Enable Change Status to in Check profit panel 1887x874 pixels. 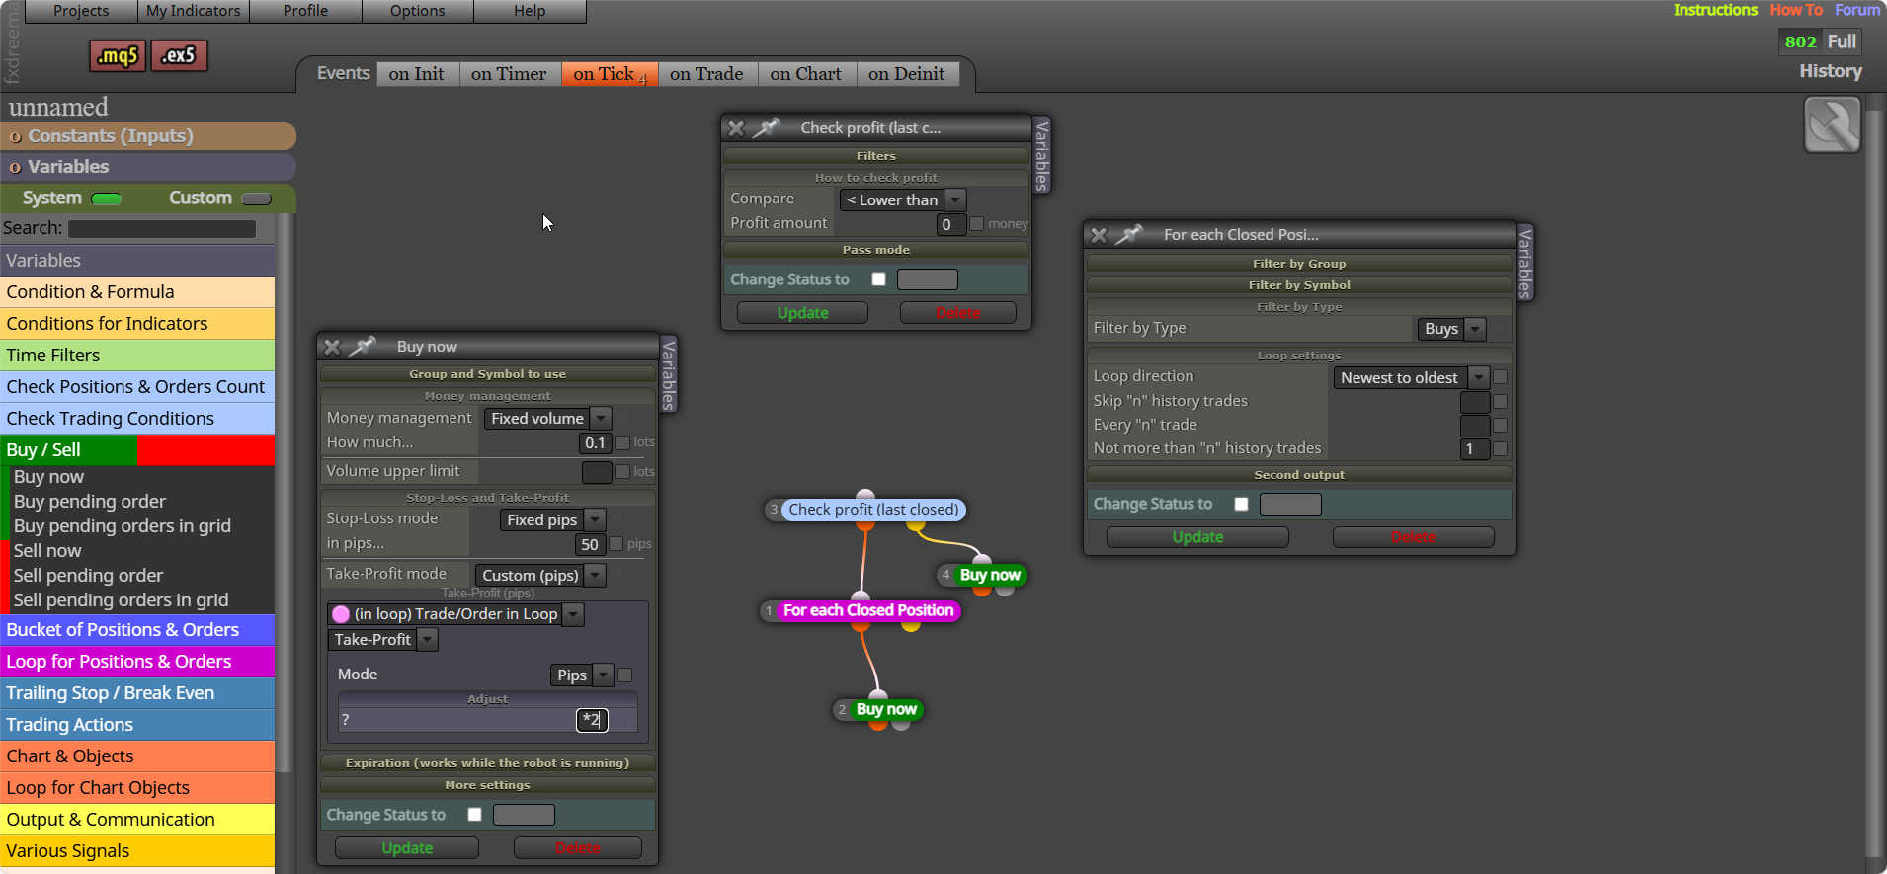point(878,279)
